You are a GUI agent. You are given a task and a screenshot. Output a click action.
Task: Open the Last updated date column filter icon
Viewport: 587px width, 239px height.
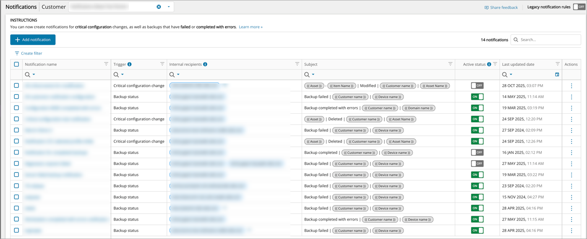558,64
